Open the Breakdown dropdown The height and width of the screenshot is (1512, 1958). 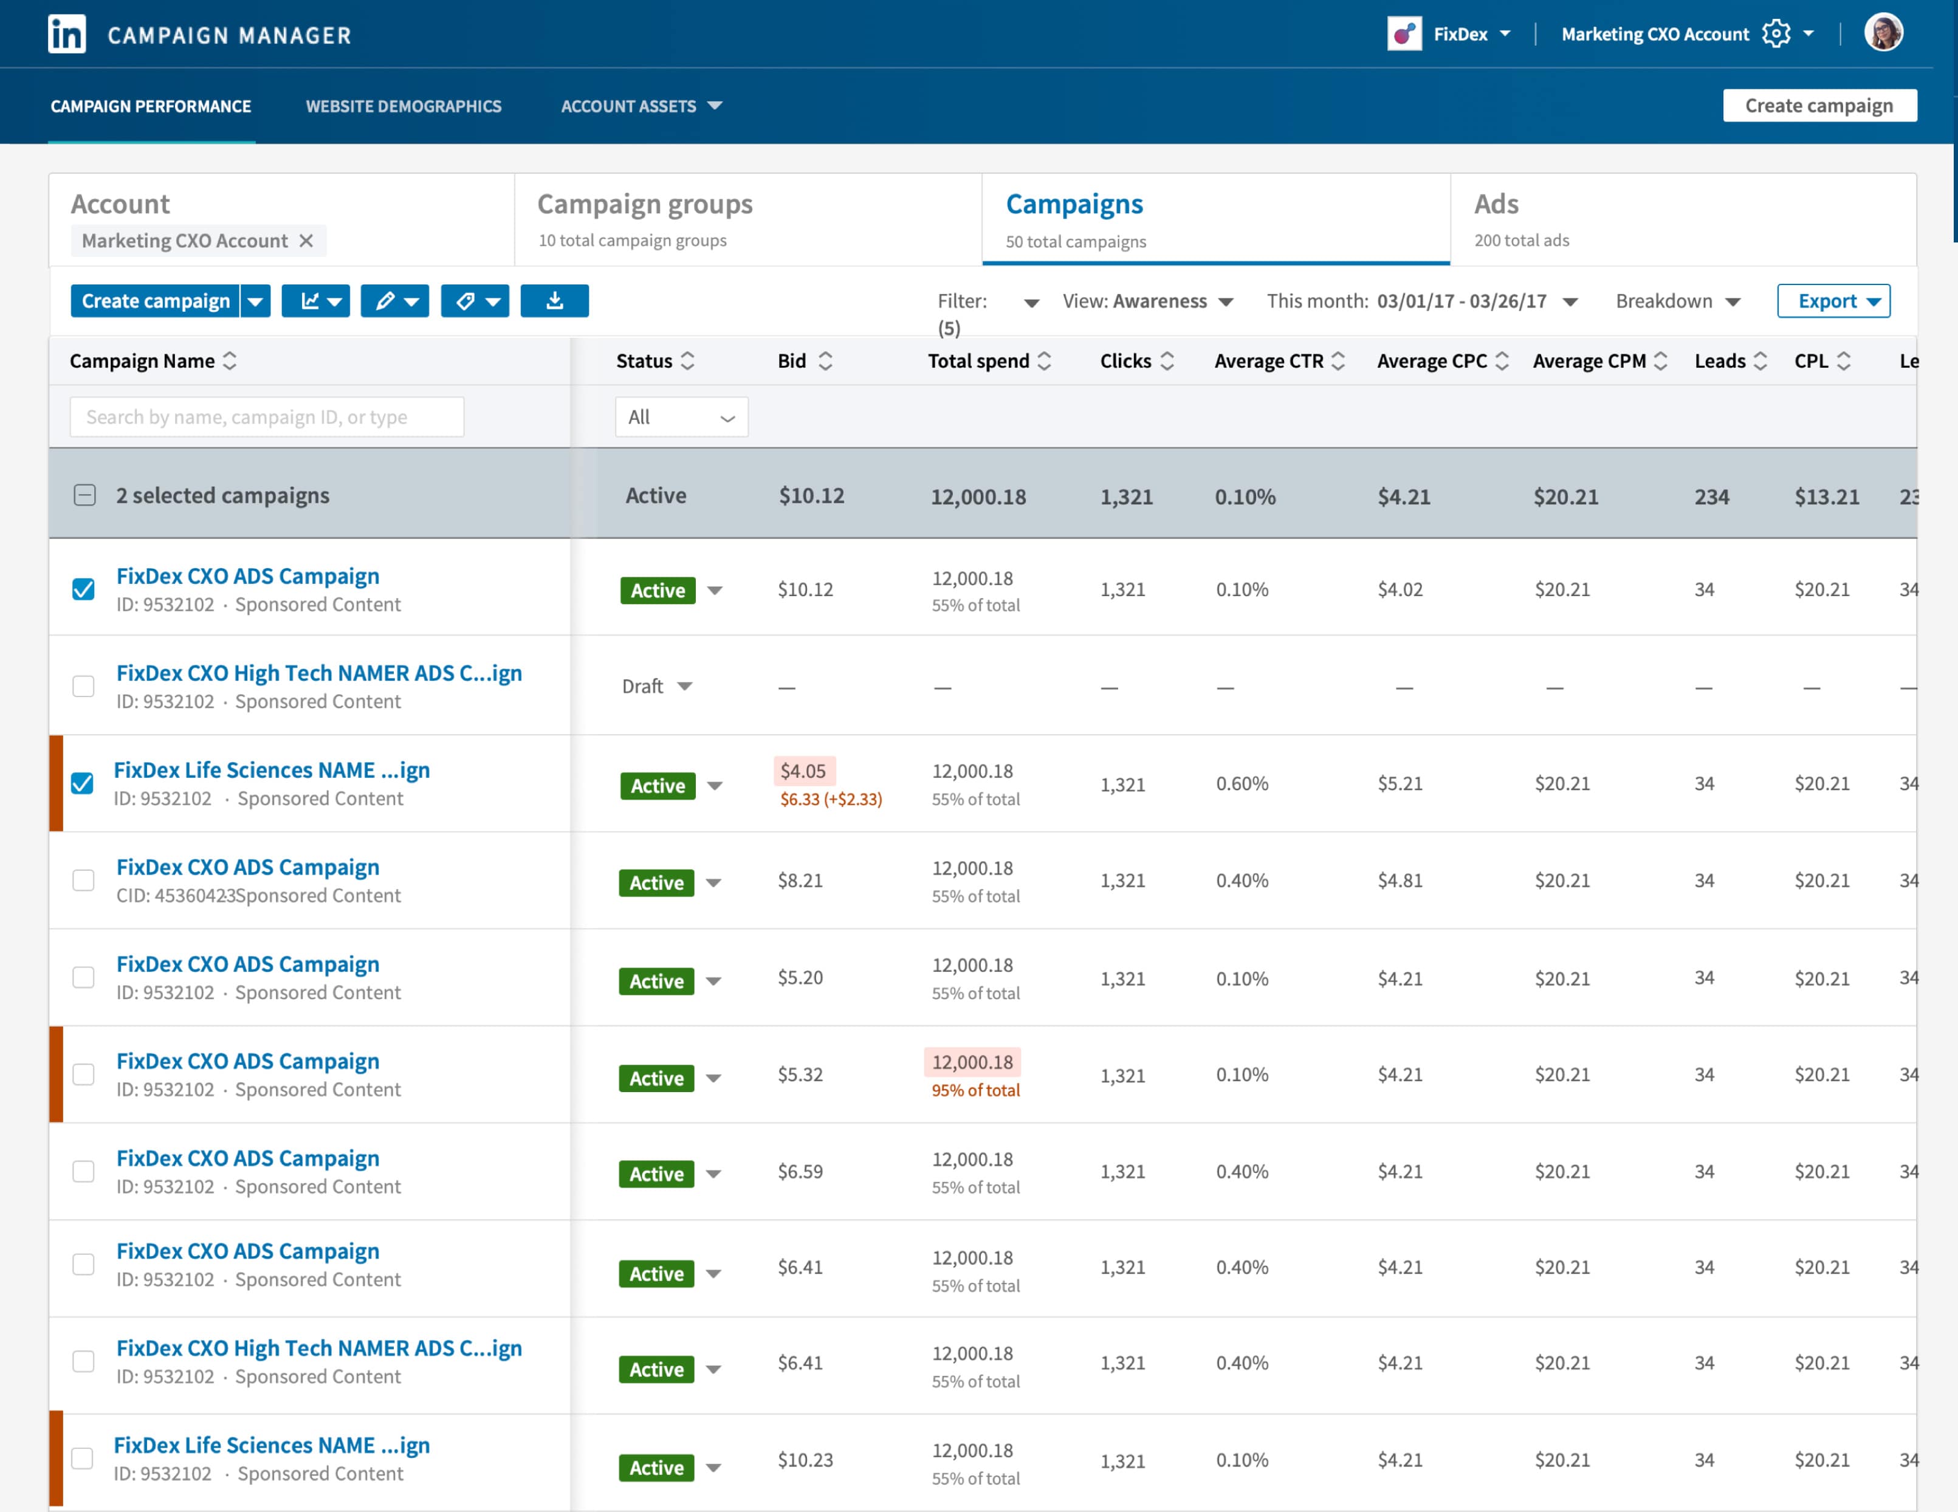coord(1678,301)
